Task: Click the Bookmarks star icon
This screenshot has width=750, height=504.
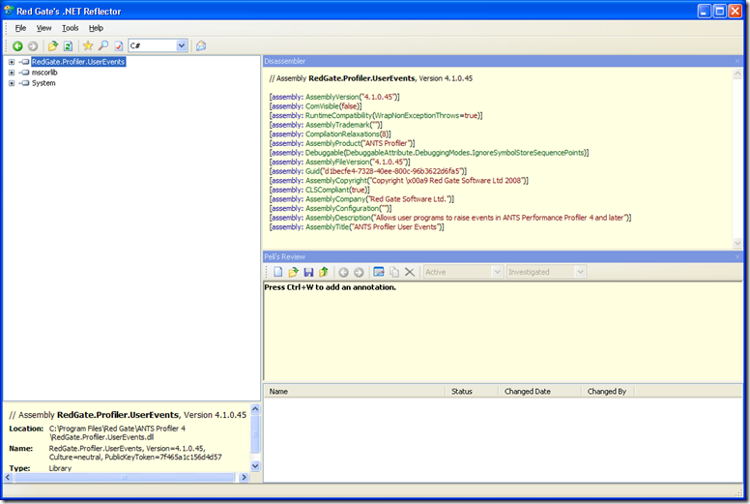Action: point(88,45)
